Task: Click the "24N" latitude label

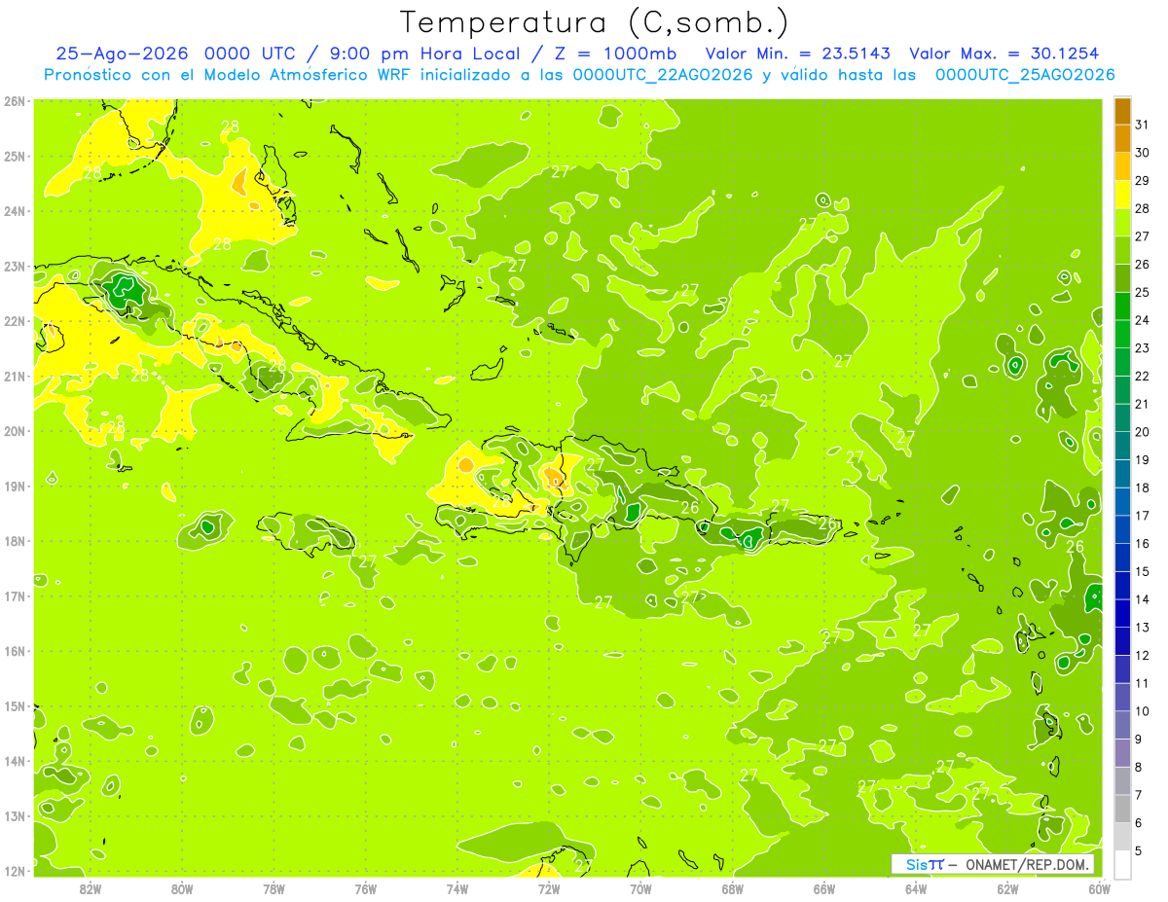Action: [15, 211]
